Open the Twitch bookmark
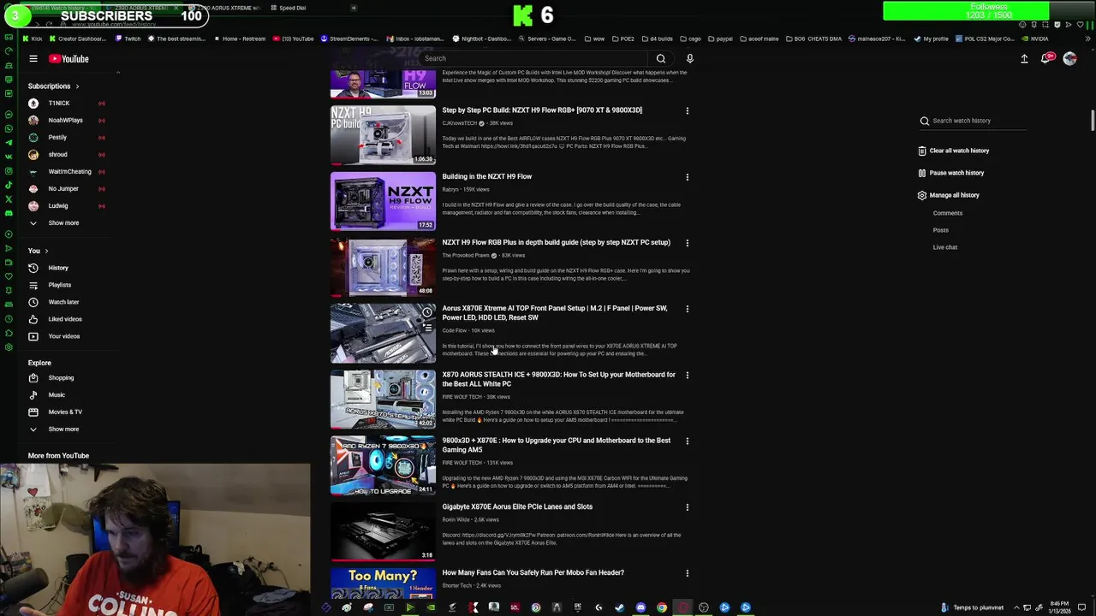Viewport: 1096px width, 616px height. (x=128, y=38)
